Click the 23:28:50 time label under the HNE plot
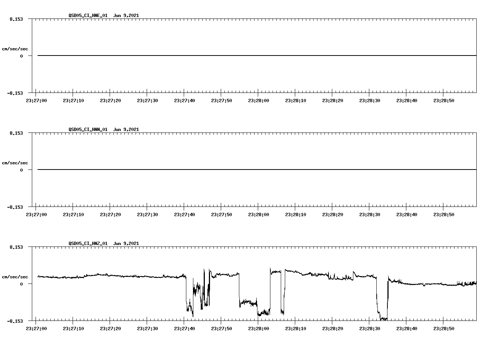Viewport: 503px width, 342px height. (444, 101)
